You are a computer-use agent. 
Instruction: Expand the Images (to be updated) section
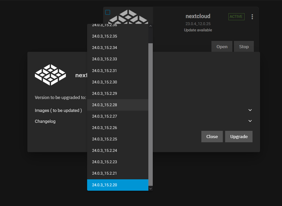point(250,110)
